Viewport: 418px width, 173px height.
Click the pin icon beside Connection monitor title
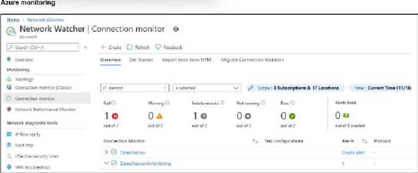click(176, 29)
